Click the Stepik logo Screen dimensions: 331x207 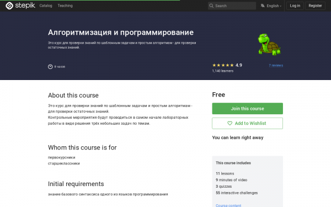click(20, 6)
